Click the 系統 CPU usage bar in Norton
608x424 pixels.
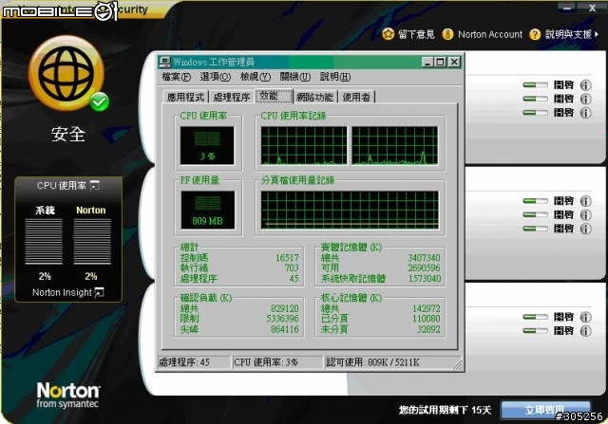pos(44,242)
